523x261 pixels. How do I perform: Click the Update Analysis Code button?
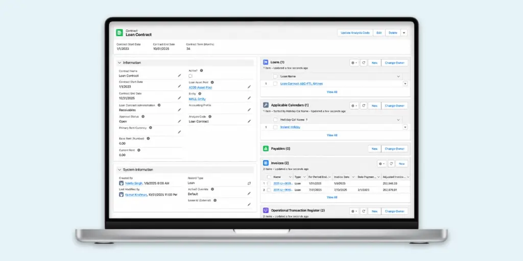[355, 33]
